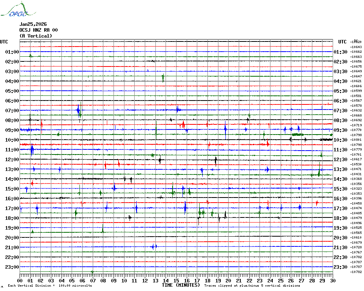Click the (A Vertical) channel label

(36, 36)
